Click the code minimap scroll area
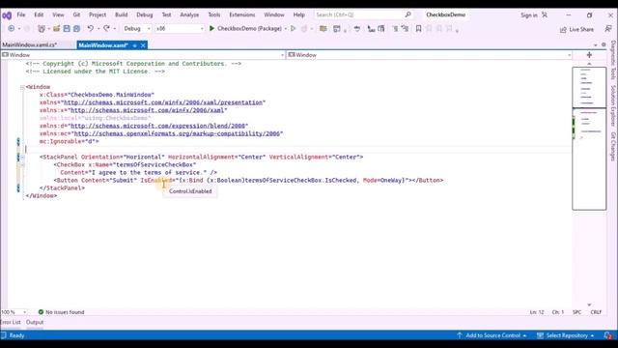Screen dimensions: 618x348 589,138
